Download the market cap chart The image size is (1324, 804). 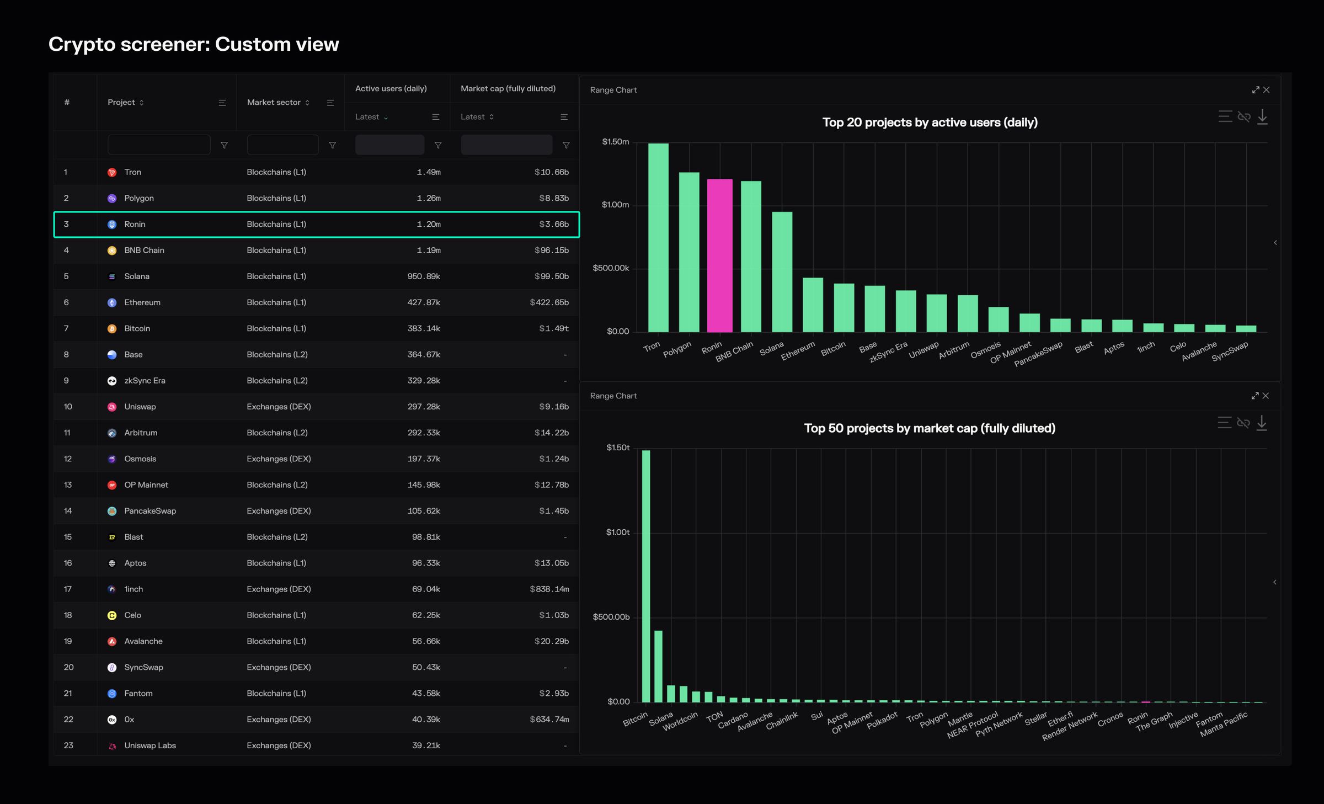click(1262, 423)
